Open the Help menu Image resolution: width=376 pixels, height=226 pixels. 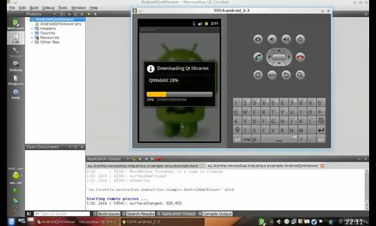[x=93, y=8]
